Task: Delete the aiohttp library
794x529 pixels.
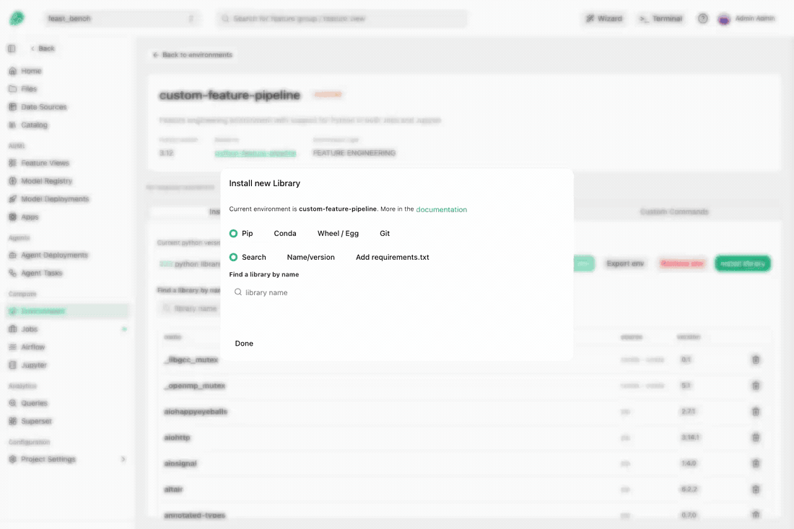Action: [756, 437]
